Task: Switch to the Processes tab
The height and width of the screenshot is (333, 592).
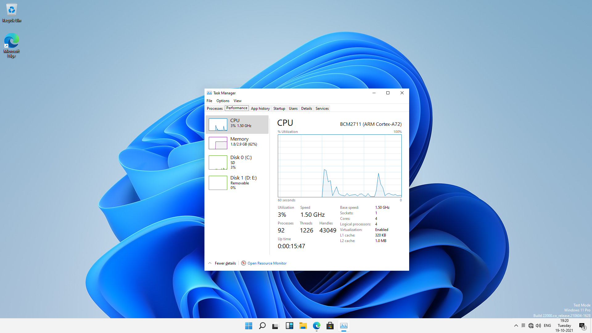Action: (214, 108)
